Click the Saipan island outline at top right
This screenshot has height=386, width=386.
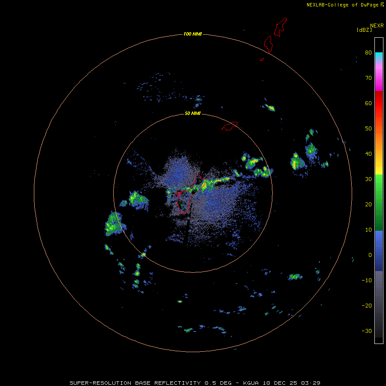[280, 27]
